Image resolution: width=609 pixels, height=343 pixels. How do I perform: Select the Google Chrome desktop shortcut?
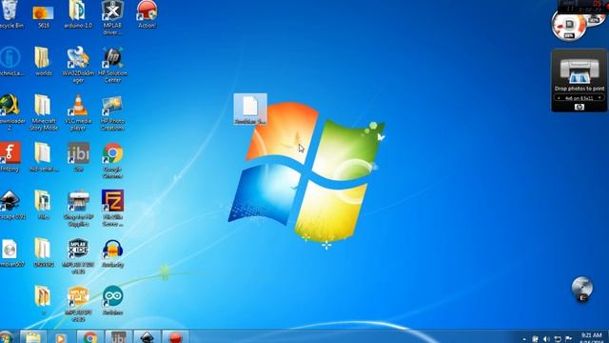(112, 161)
